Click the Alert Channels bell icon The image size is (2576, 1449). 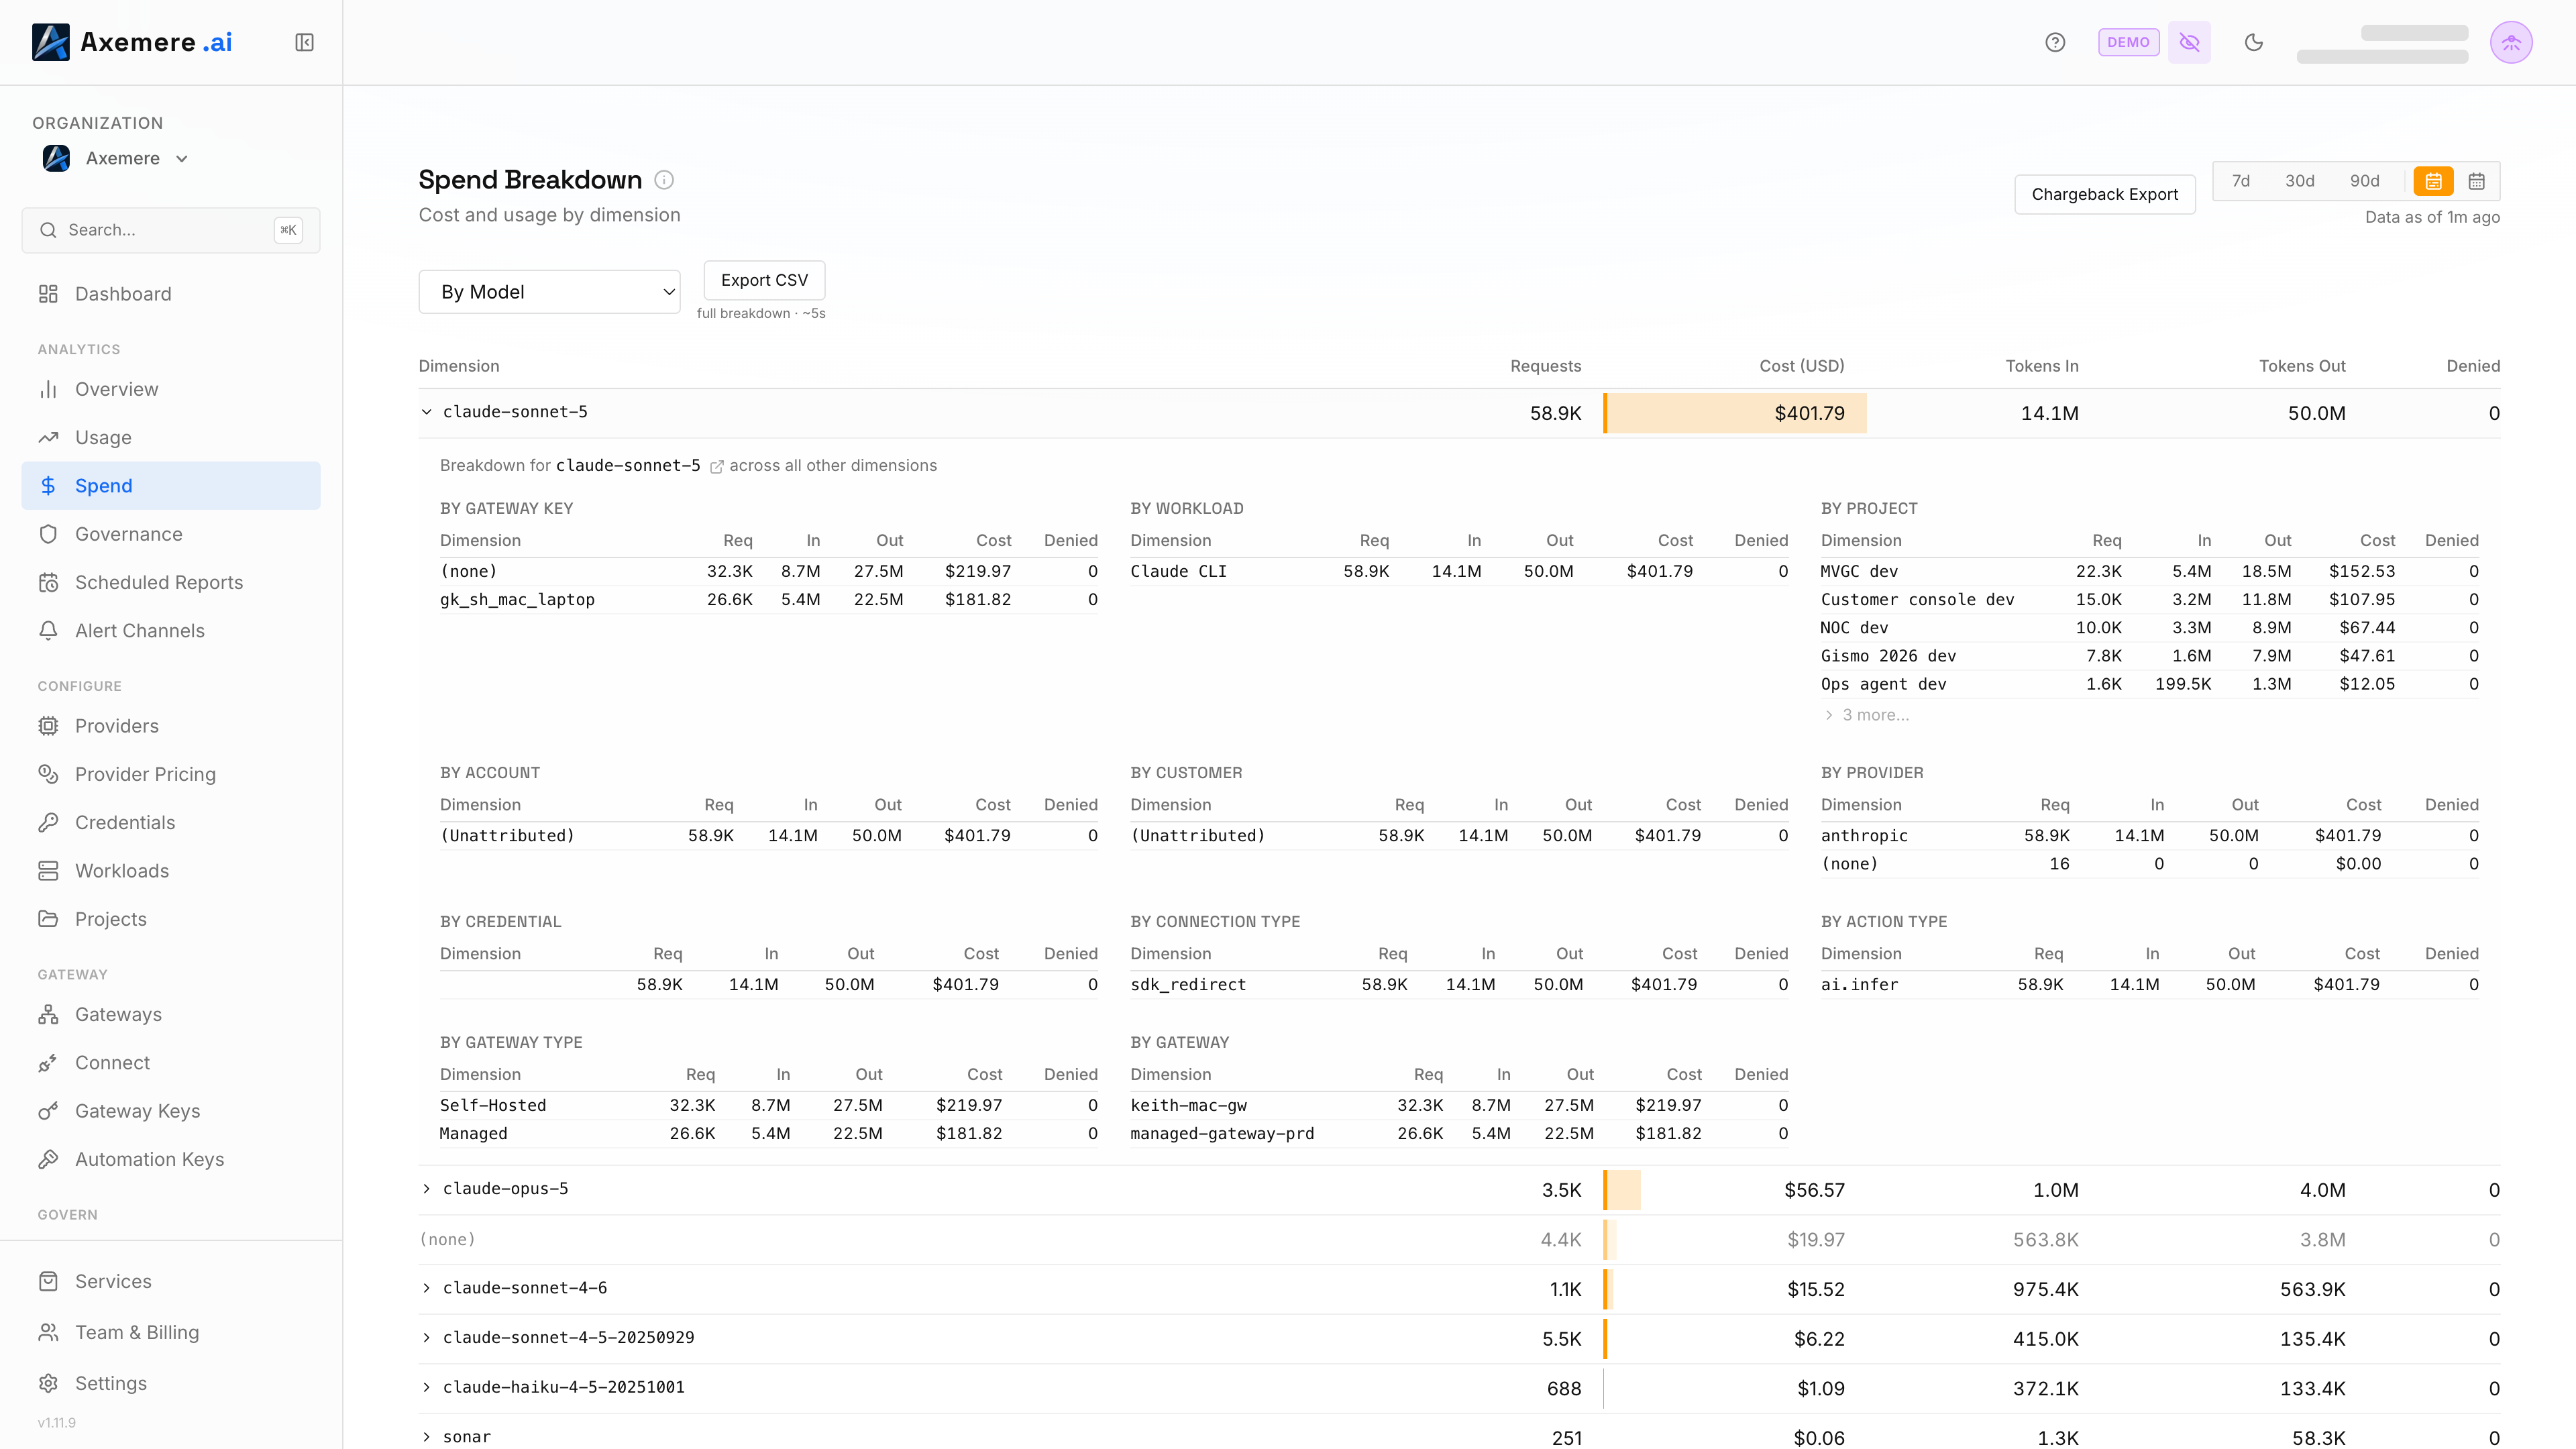coord(48,631)
